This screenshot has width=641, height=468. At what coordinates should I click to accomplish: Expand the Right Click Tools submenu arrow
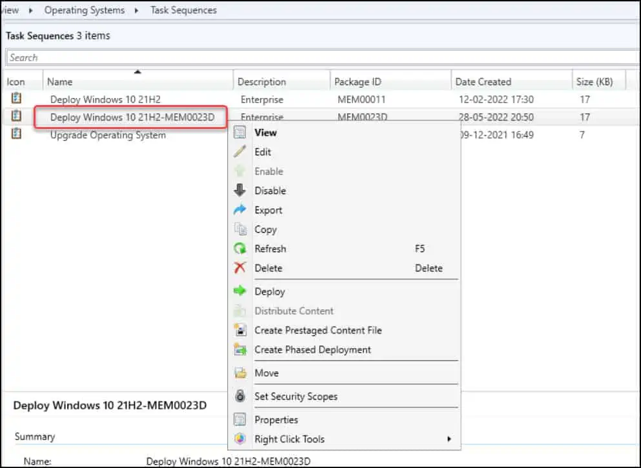point(449,439)
